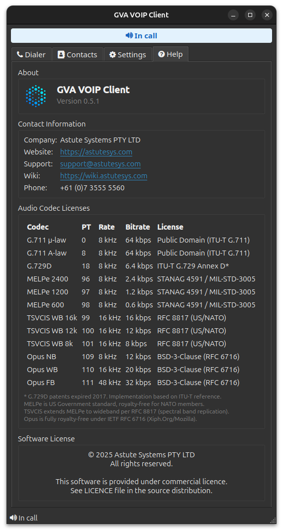Select the G.711 μ-law codec row
This screenshot has height=532, width=283.
click(x=141, y=240)
